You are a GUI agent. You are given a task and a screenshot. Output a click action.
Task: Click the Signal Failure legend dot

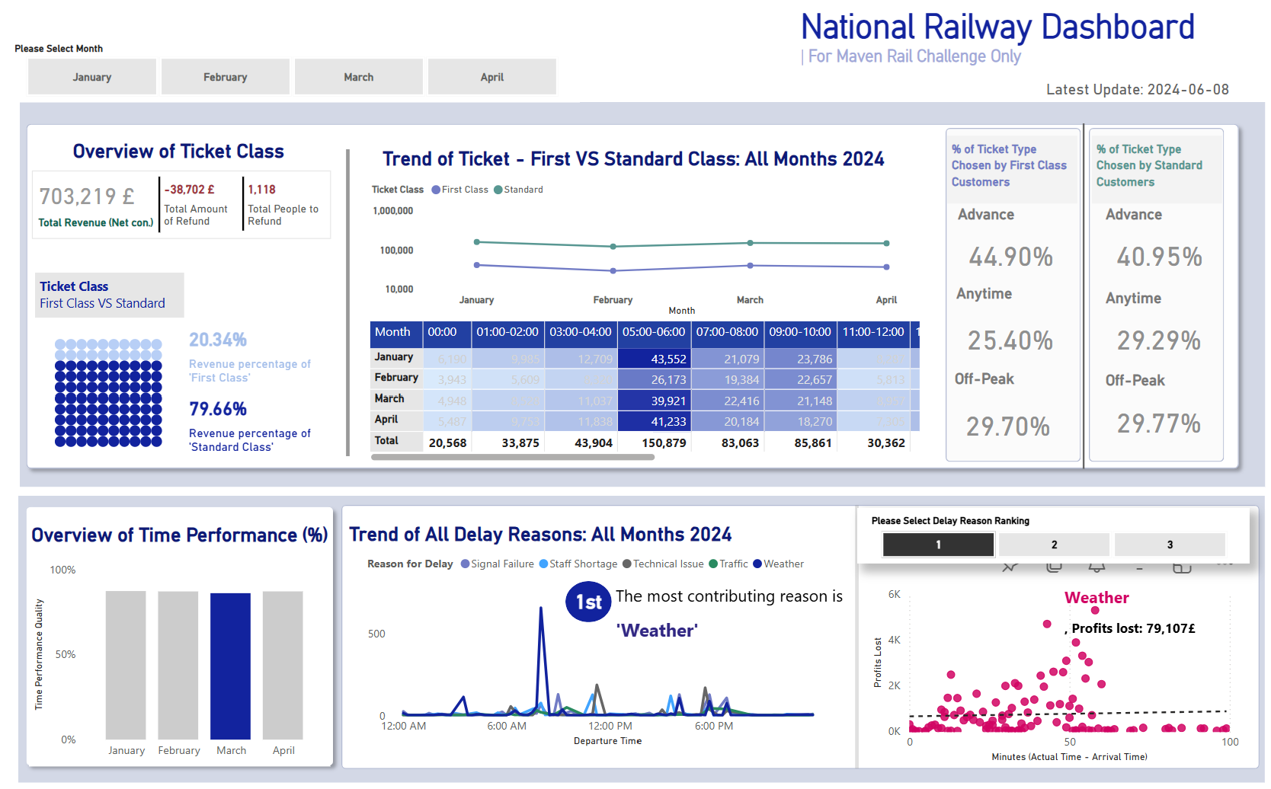(465, 564)
